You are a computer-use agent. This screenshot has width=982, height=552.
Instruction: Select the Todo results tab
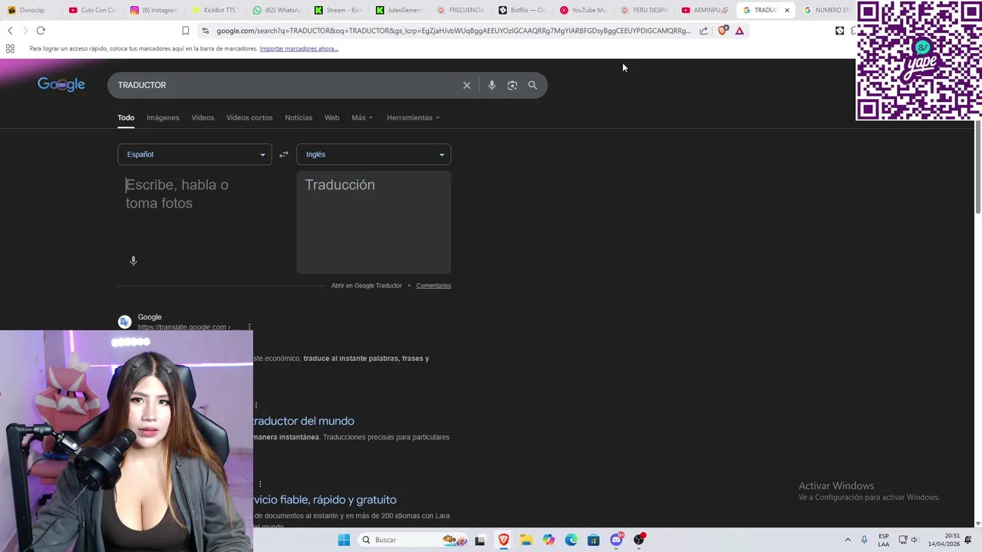click(x=126, y=117)
